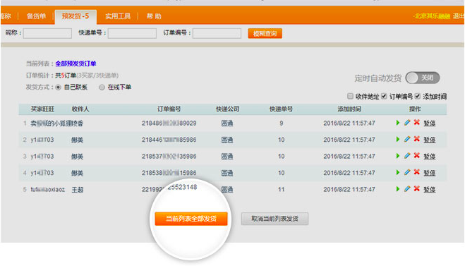This screenshot has height=266, width=465.
Task: Click green ship arrow in row 2
Action: pos(398,140)
